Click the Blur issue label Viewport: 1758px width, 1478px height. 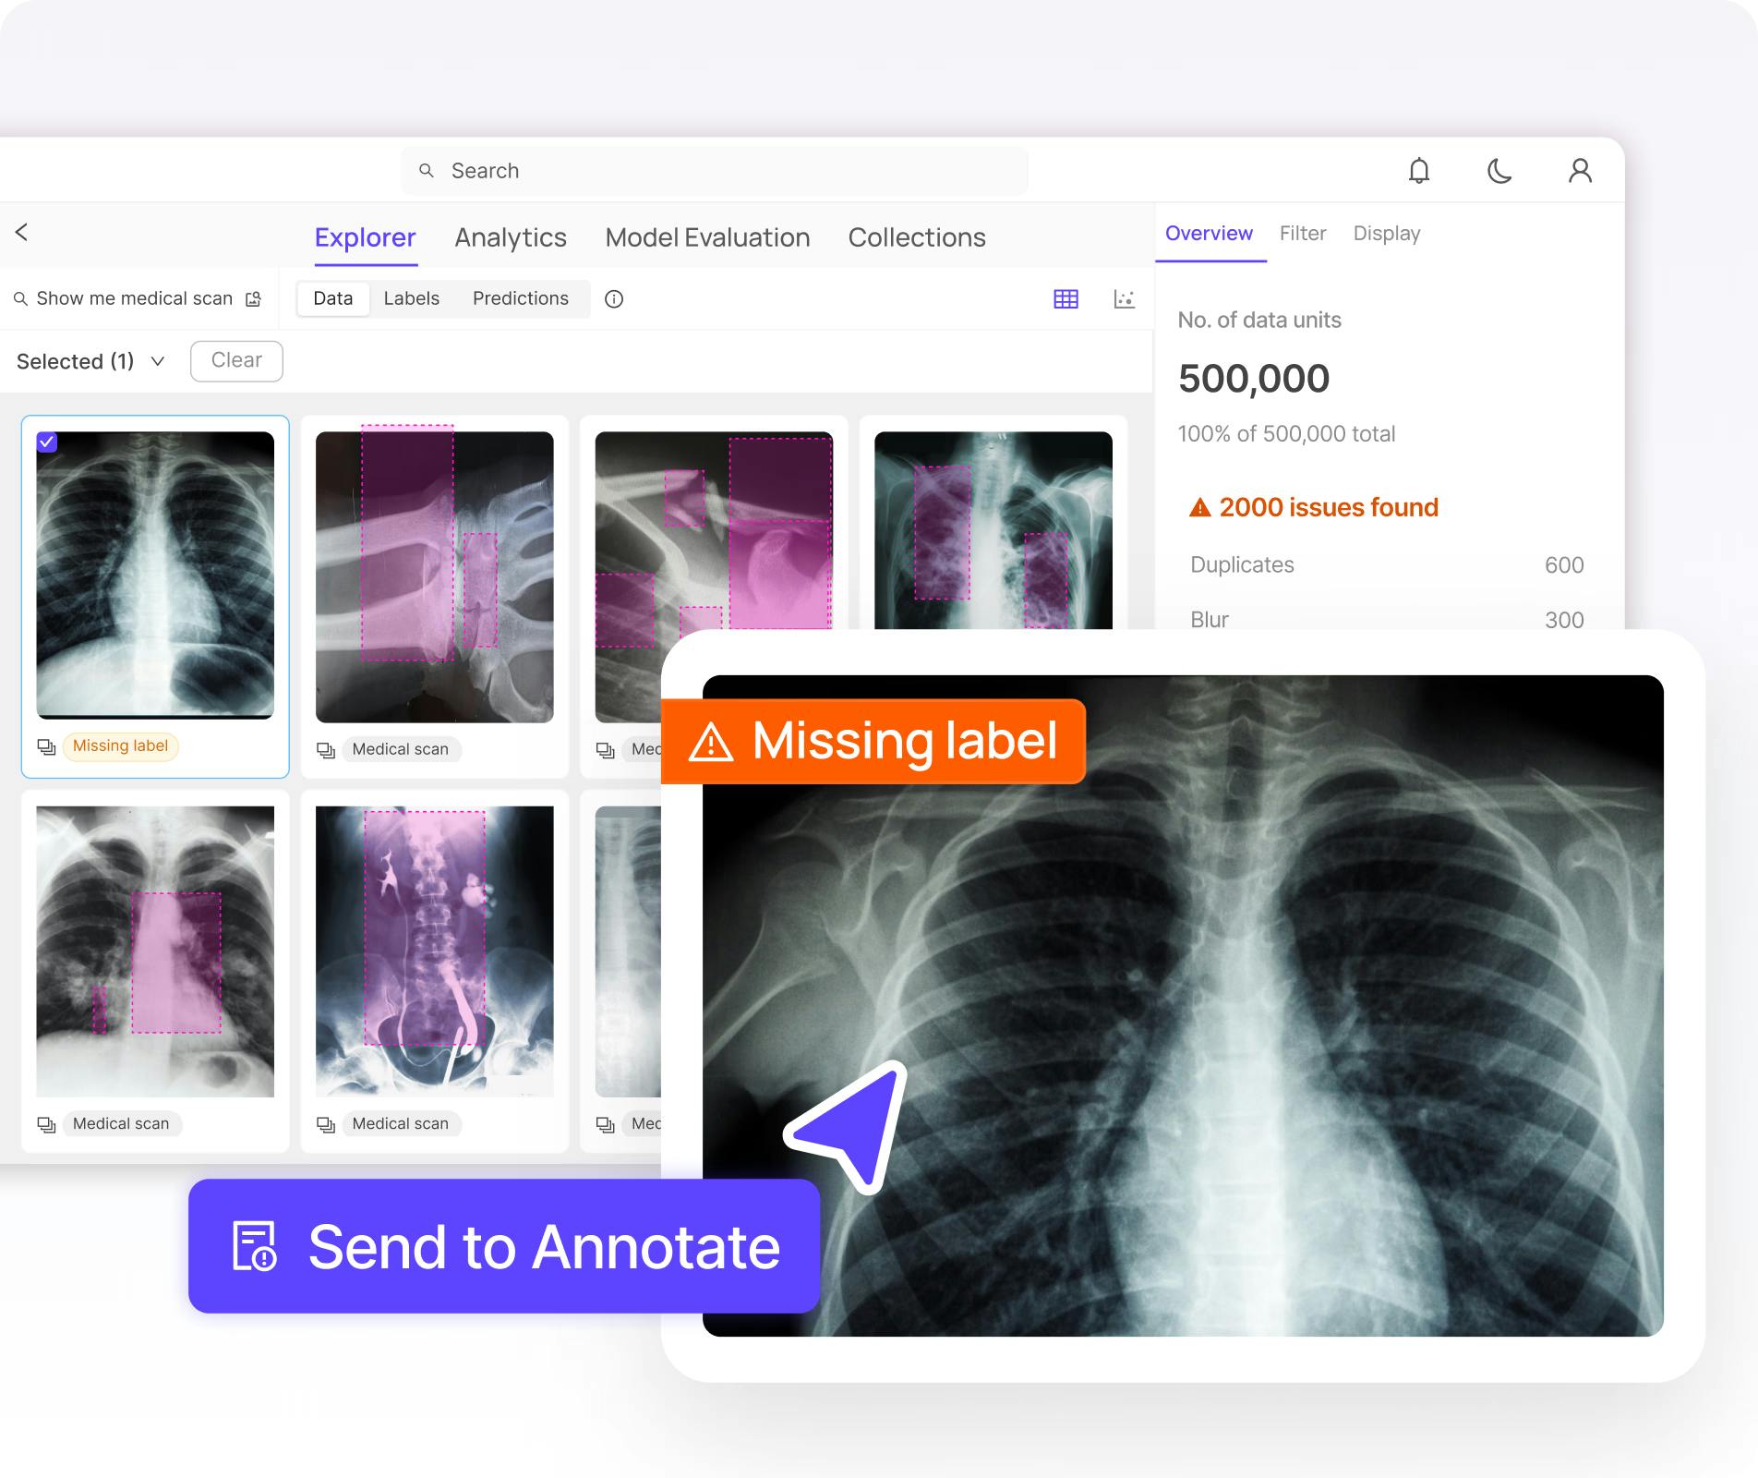[x=1210, y=619]
